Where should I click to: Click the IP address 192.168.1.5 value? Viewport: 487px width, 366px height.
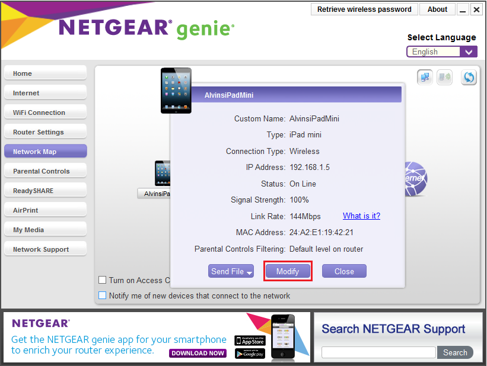click(310, 167)
